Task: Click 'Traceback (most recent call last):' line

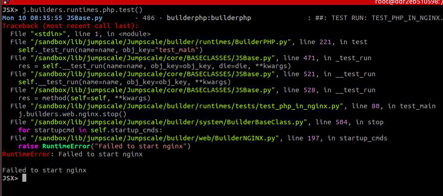Action: (x=70, y=26)
